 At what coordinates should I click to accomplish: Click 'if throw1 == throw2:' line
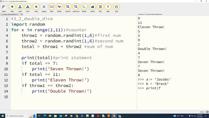[47, 86]
